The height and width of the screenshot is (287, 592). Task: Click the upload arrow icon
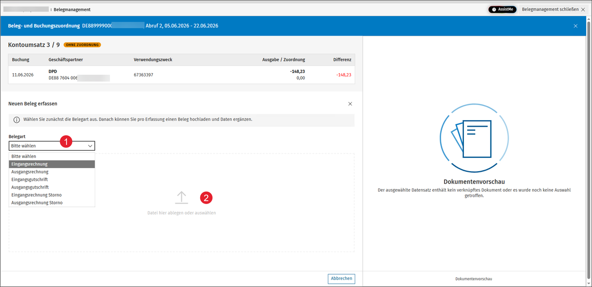point(181,198)
